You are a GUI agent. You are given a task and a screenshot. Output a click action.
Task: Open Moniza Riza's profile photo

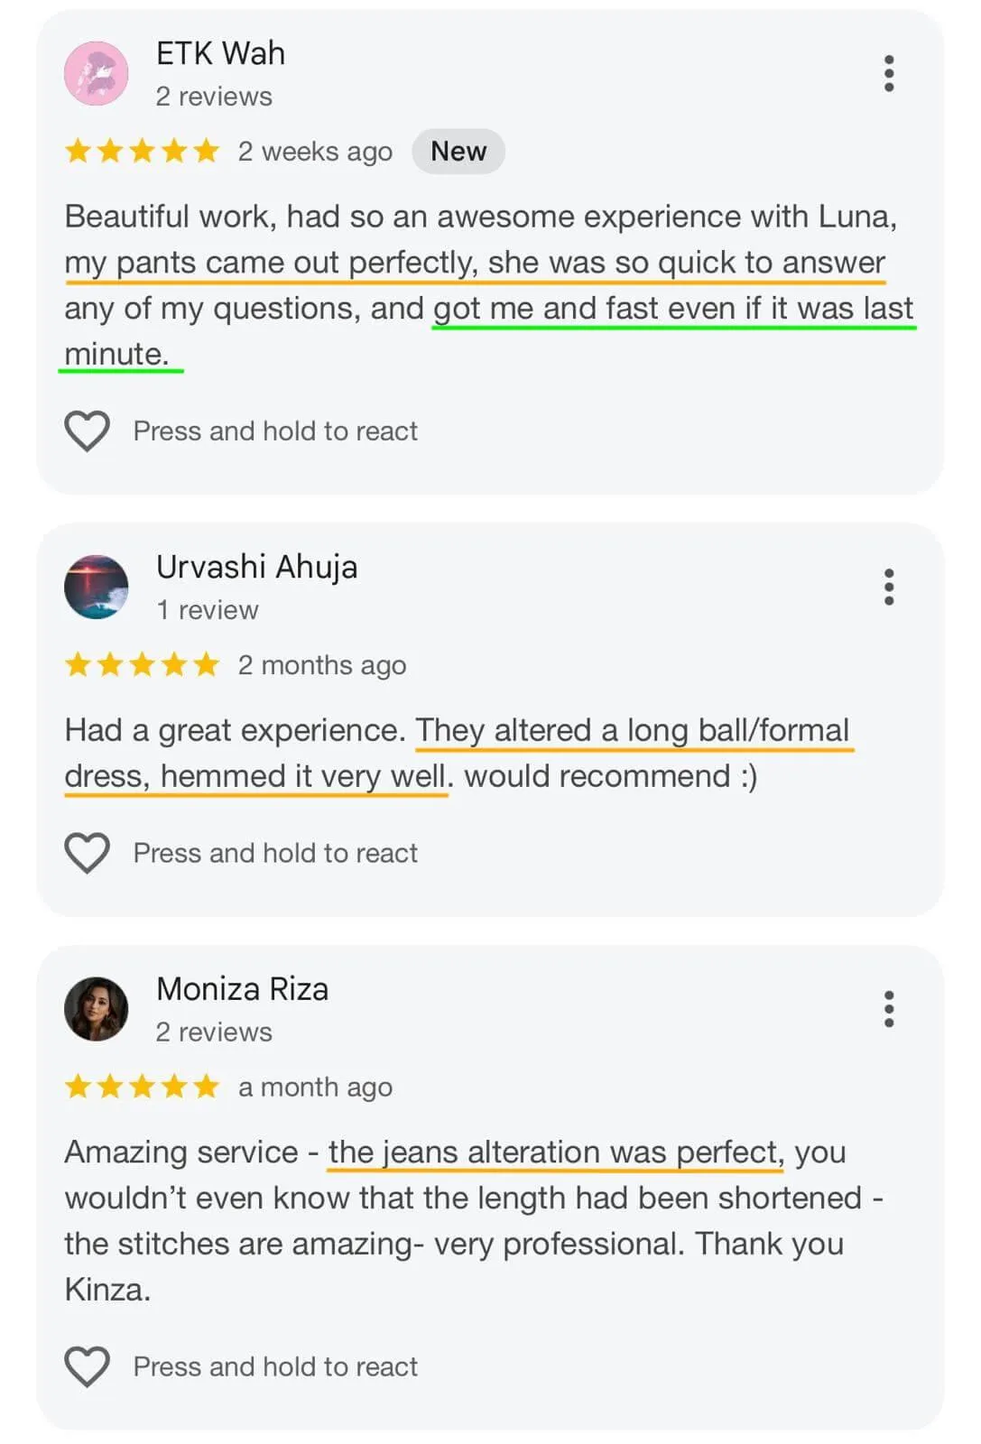pyautogui.click(x=97, y=1009)
